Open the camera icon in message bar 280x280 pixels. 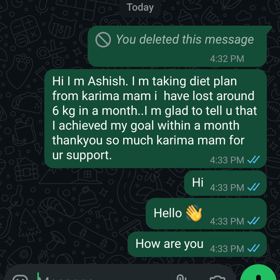pos(217,278)
